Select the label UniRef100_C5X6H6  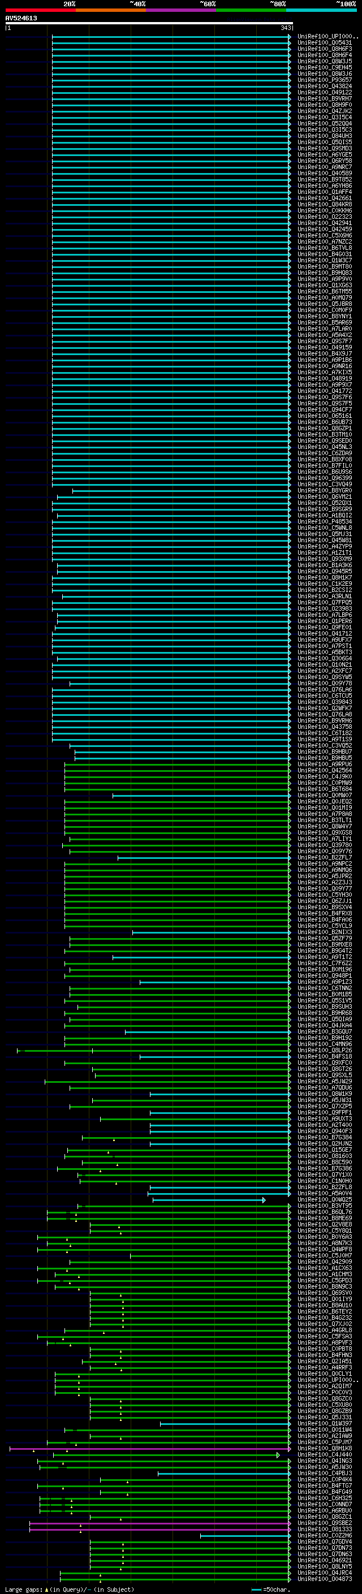click(x=324, y=235)
